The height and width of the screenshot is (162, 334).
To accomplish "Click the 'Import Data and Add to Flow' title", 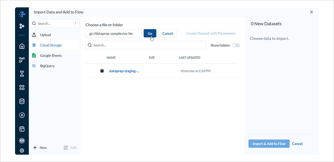I will tap(58, 12).
